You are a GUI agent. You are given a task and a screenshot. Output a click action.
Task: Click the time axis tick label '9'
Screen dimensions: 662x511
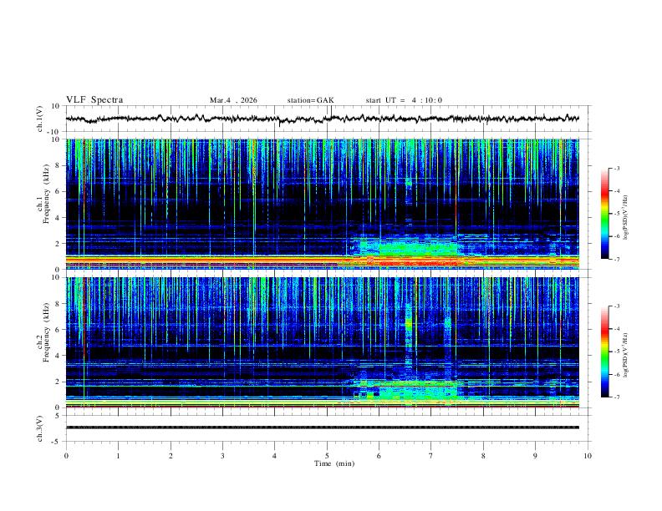pyautogui.click(x=535, y=456)
